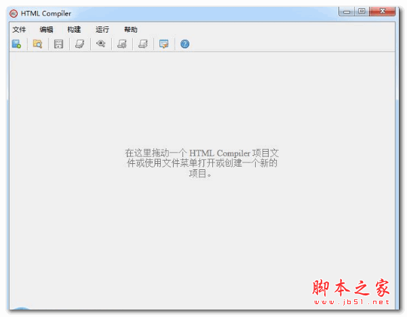The image size is (407, 317).
Task: Open the 帮助 menu
Action: coord(130,30)
